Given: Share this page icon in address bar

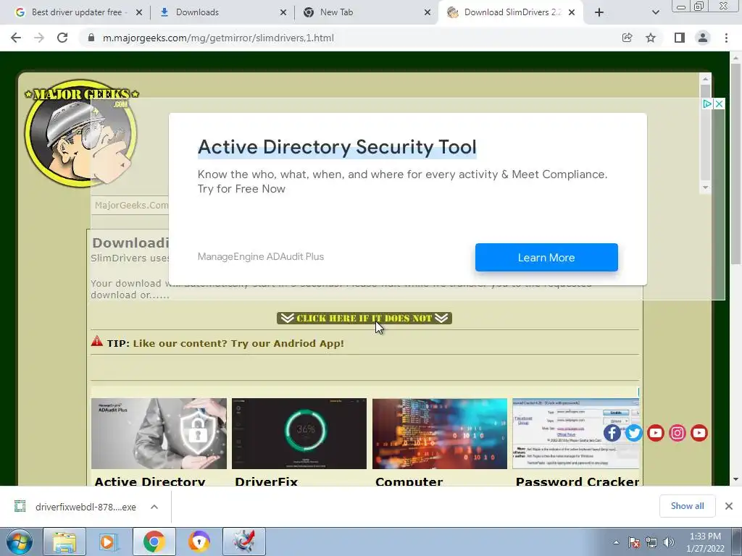Looking at the screenshot, I should [x=627, y=38].
